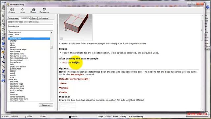Click the box illustration image

pos(76,27)
